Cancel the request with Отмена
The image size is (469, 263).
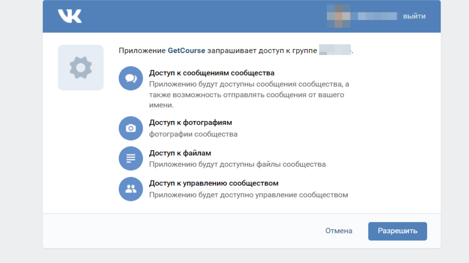tap(339, 231)
